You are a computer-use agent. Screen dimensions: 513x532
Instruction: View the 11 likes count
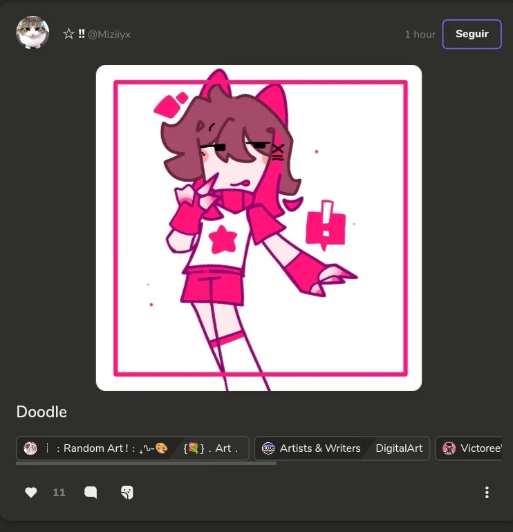[x=59, y=493]
